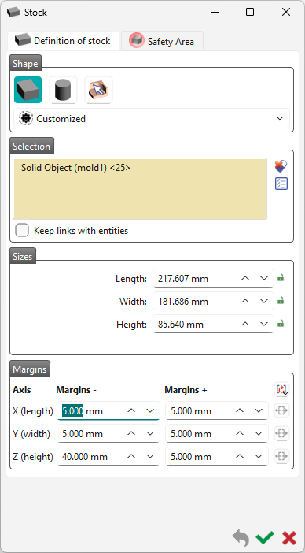Click the Height value field
Image resolution: width=305 pixels, height=553 pixels.
tap(213, 324)
